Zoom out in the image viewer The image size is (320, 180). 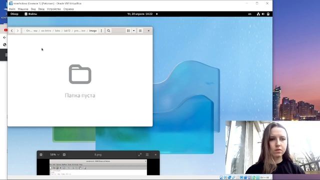pyautogui.click(x=41, y=154)
